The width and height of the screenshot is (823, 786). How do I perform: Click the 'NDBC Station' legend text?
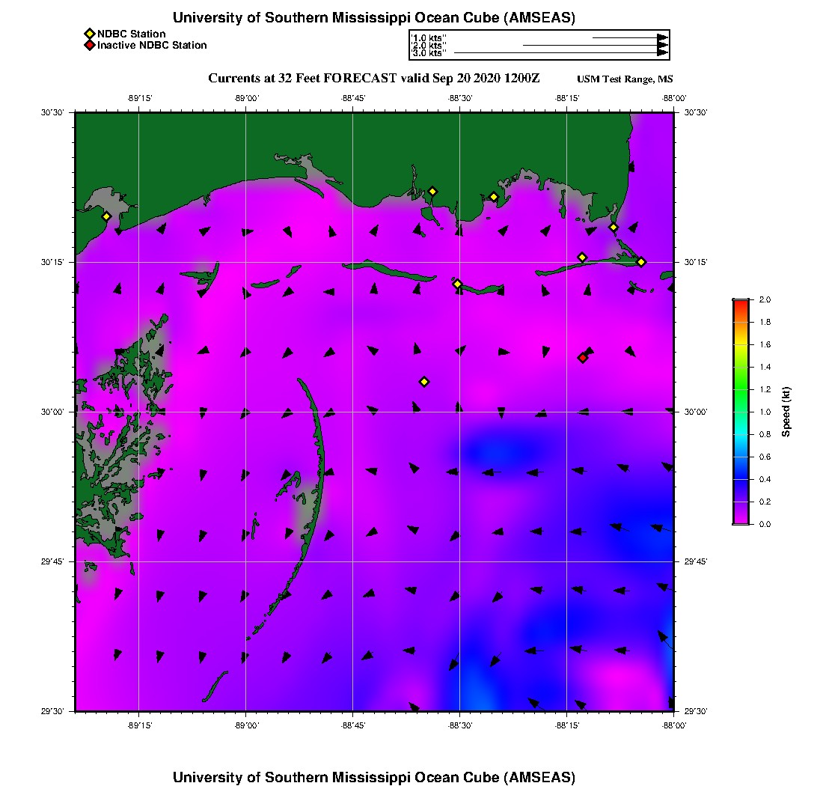[x=131, y=34]
